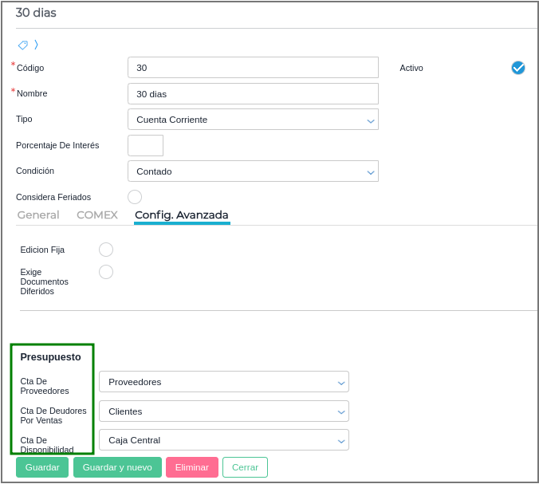539x484 pixels.
Task: Select the Config. Avanzada tab
Action: click(x=182, y=215)
